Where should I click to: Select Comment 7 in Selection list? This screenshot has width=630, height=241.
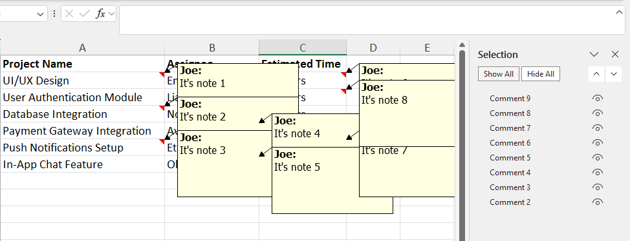click(x=510, y=128)
